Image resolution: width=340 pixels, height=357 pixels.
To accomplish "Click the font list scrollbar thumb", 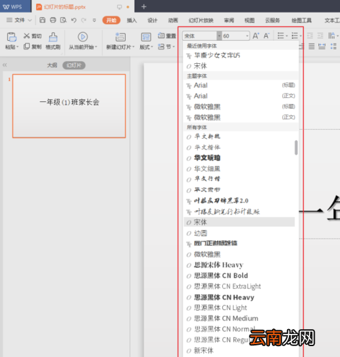I will [x=296, y=148].
